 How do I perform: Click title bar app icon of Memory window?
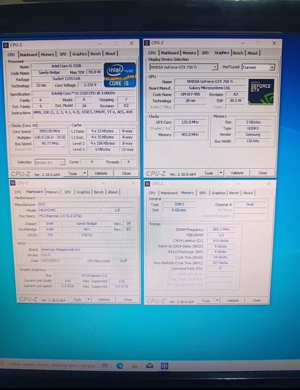coord(147,184)
